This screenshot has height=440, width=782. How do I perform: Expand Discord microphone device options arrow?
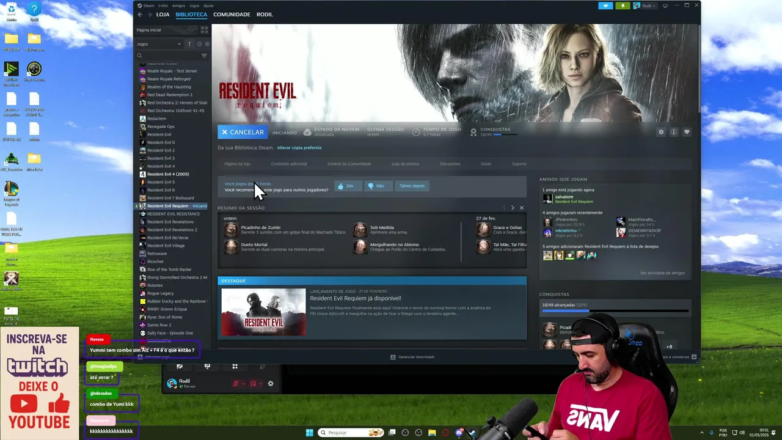243,384
